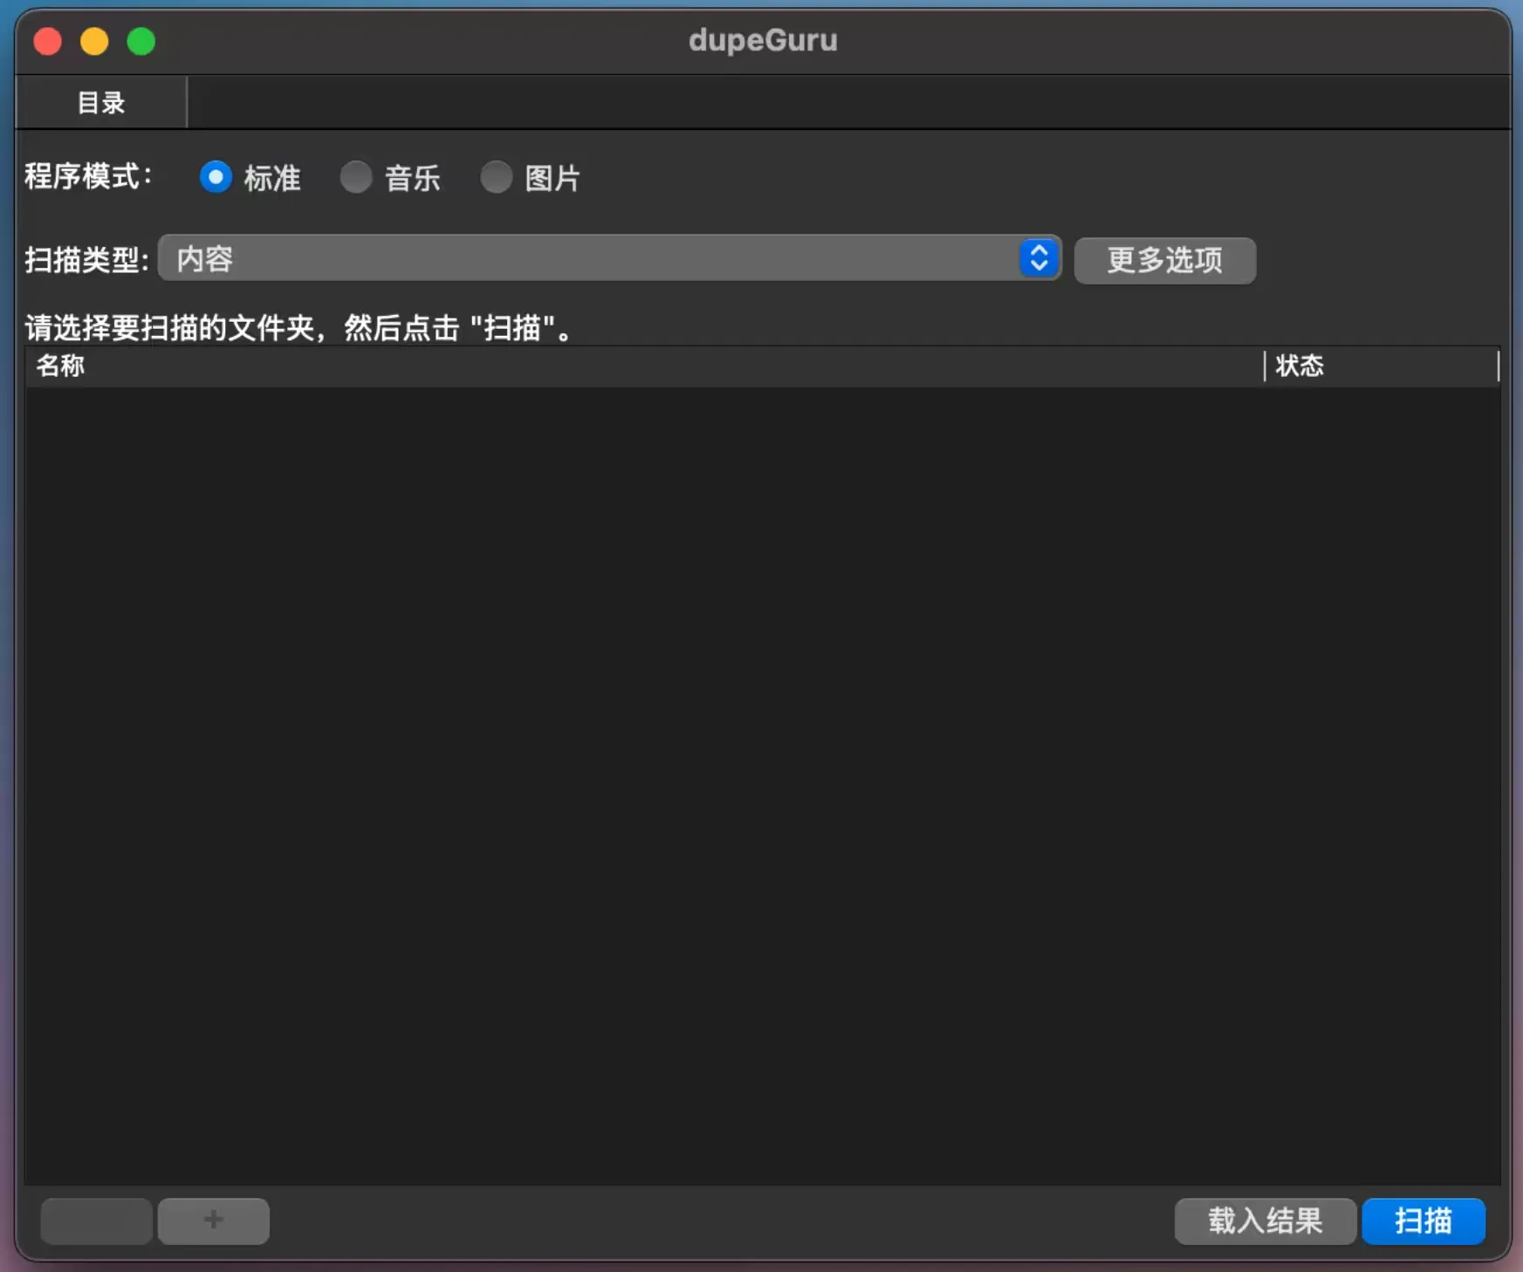This screenshot has width=1523, height=1272.
Task: Select the 音乐 program mode
Action: 356,177
